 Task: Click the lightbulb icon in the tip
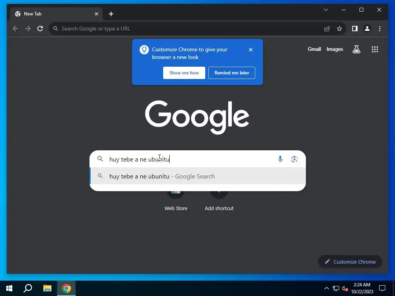(x=144, y=50)
